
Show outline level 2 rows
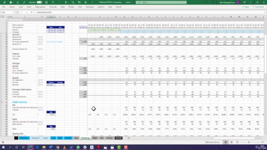coord(3,17)
